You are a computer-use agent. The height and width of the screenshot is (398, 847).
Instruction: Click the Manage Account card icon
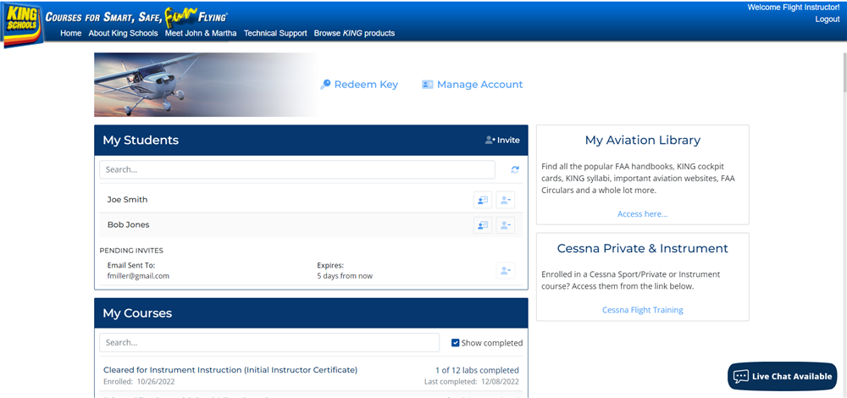coord(427,85)
